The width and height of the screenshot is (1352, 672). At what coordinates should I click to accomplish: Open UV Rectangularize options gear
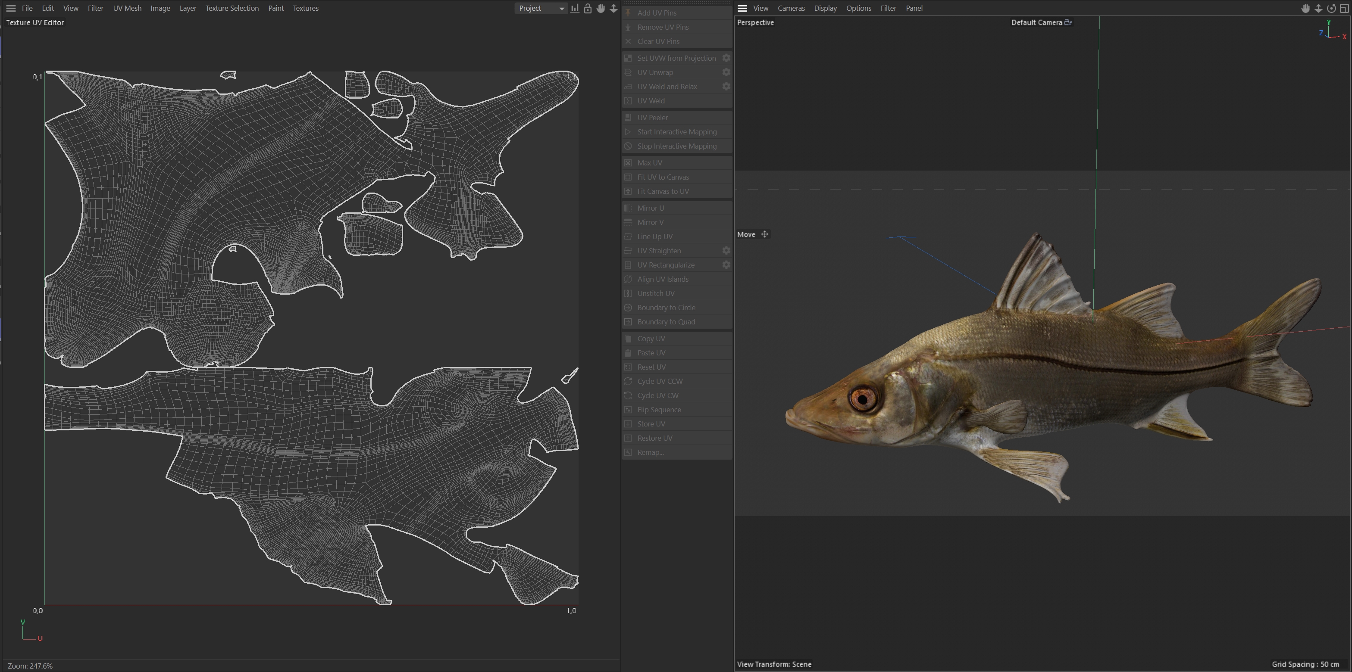[x=726, y=265]
